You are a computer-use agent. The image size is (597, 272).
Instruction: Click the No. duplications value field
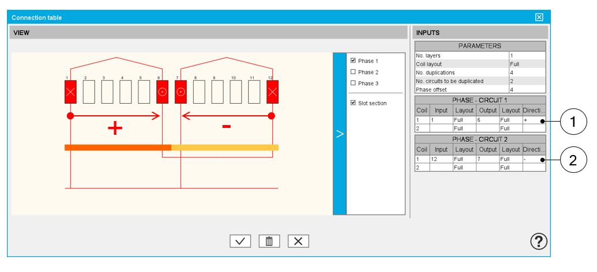pyautogui.click(x=527, y=73)
